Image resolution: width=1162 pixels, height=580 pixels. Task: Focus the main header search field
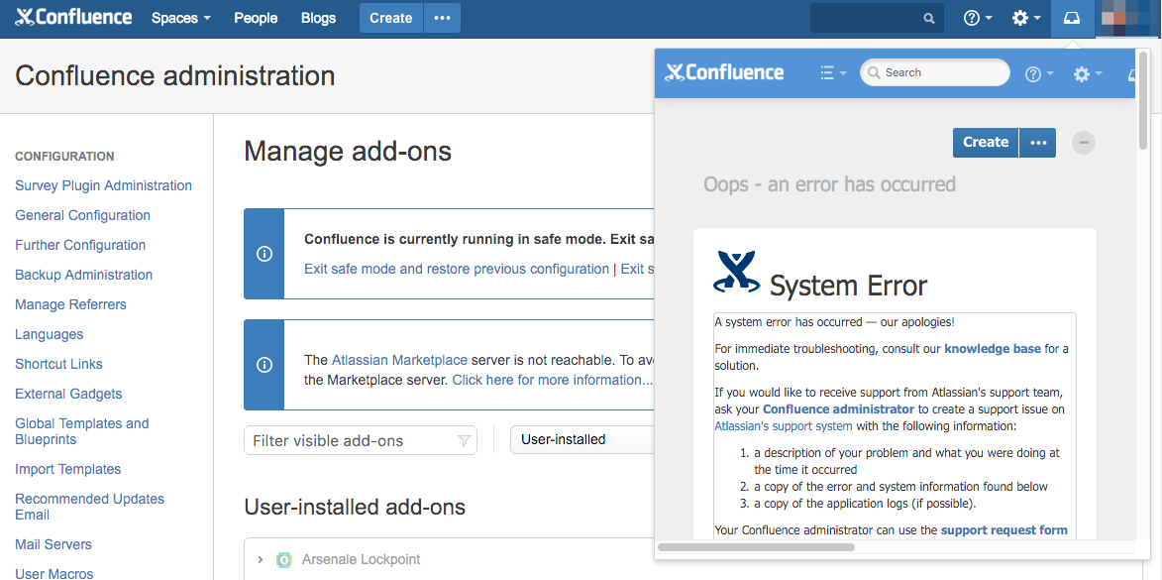click(x=877, y=18)
